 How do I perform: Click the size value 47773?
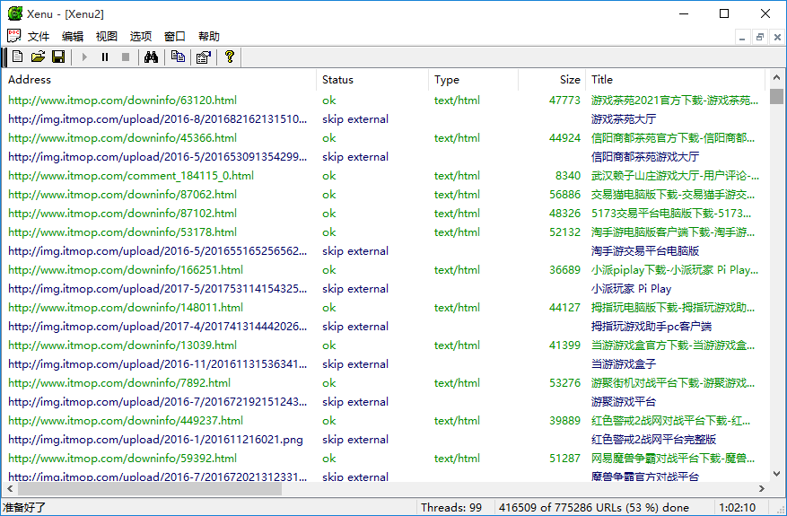(564, 100)
